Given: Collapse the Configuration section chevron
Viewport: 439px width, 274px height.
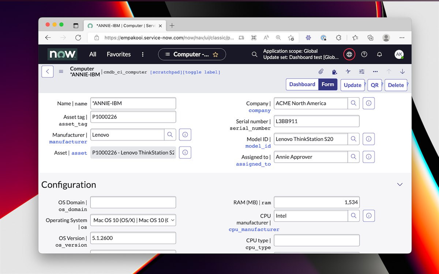Looking at the screenshot, I should pyautogui.click(x=399, y=184).
